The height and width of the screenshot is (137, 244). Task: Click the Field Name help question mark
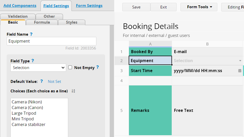coord(31,34)
